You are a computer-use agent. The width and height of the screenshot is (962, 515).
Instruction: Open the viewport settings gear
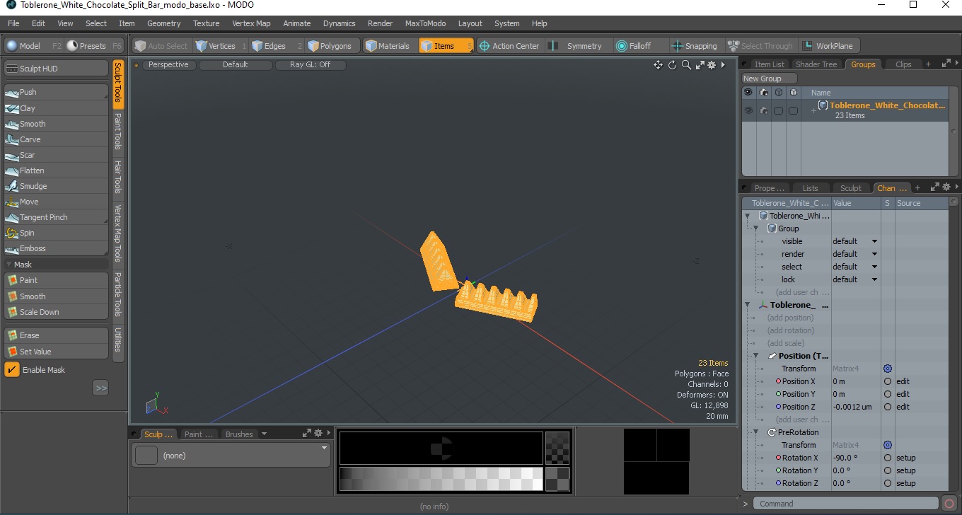712,65
